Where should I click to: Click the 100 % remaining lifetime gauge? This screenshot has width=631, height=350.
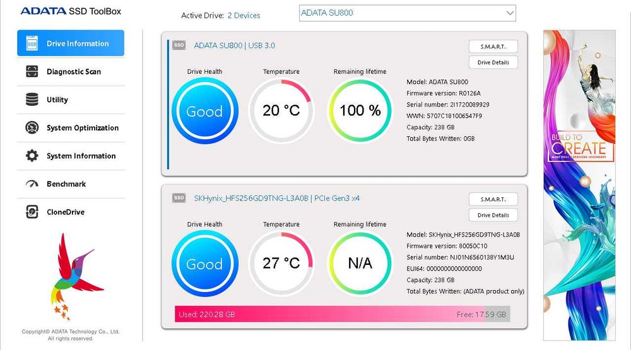tap(360, 110)
